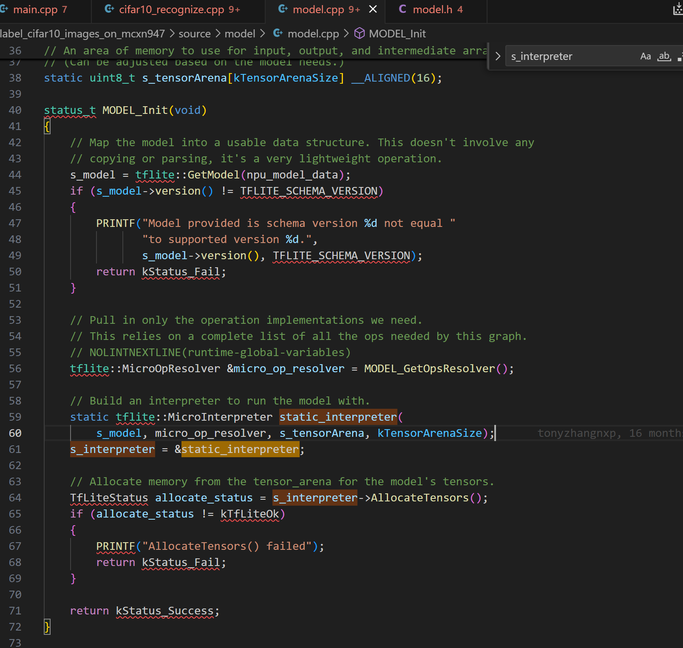Click the cube symbol icon beside MODEL_Init breadcrumb
This screenshot has height=648, width=683.
point(360,33)
